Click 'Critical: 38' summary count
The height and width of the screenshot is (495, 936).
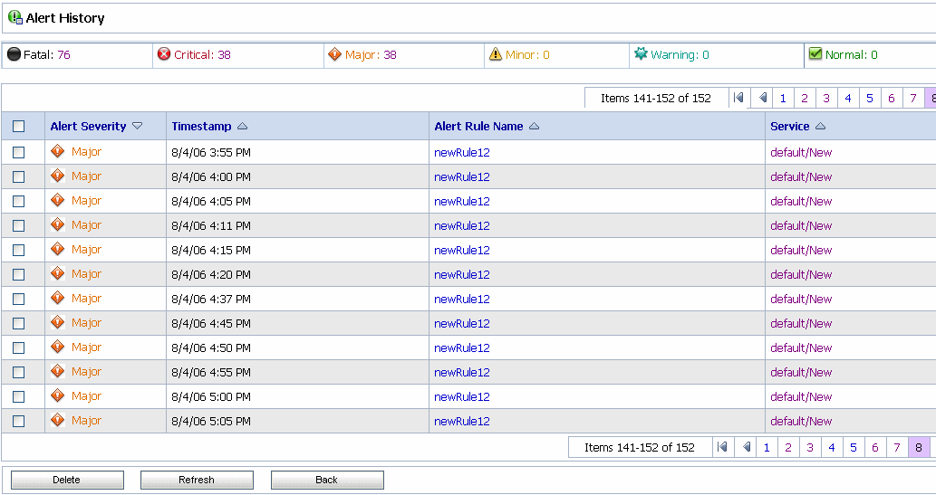point(202,55)
